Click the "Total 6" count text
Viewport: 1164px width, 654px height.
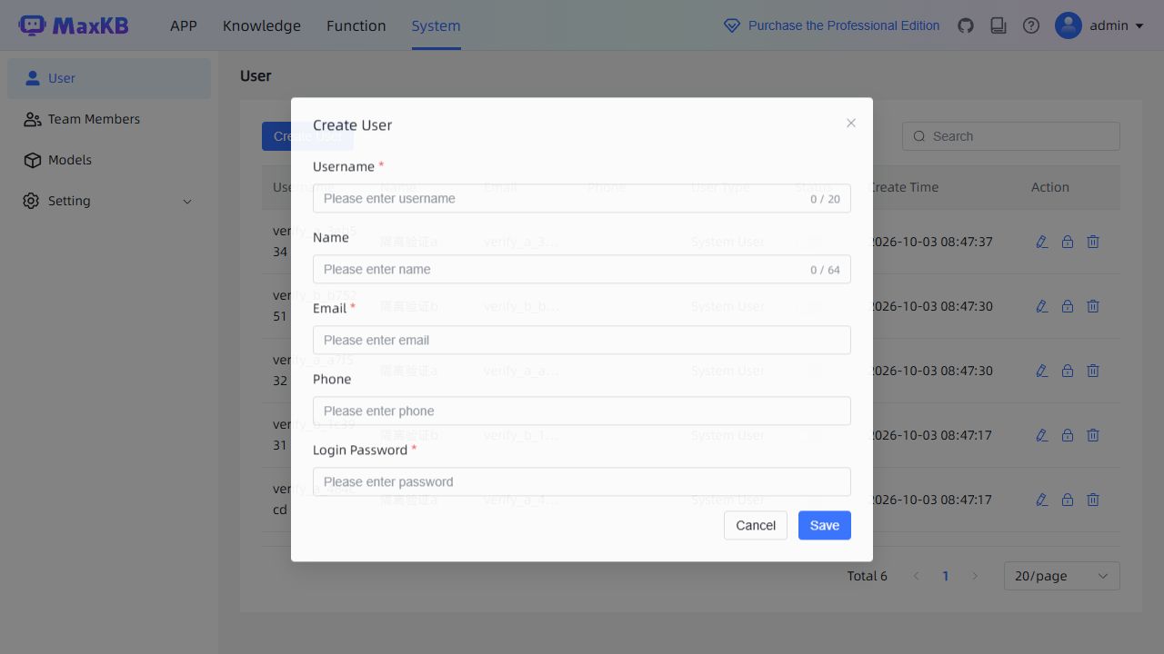(868, 576)
